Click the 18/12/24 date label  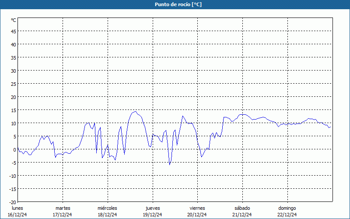click(107, 215)
